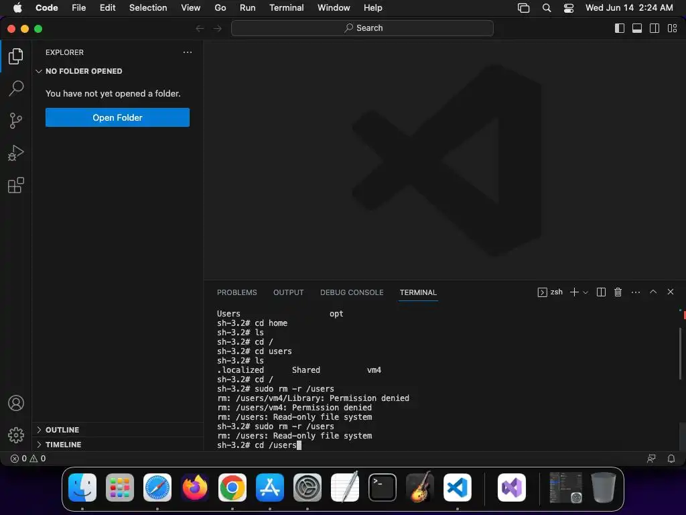Click the zsh terminal shell label
The height and width of the screenshot is (515, 686).
coord(550,292)
